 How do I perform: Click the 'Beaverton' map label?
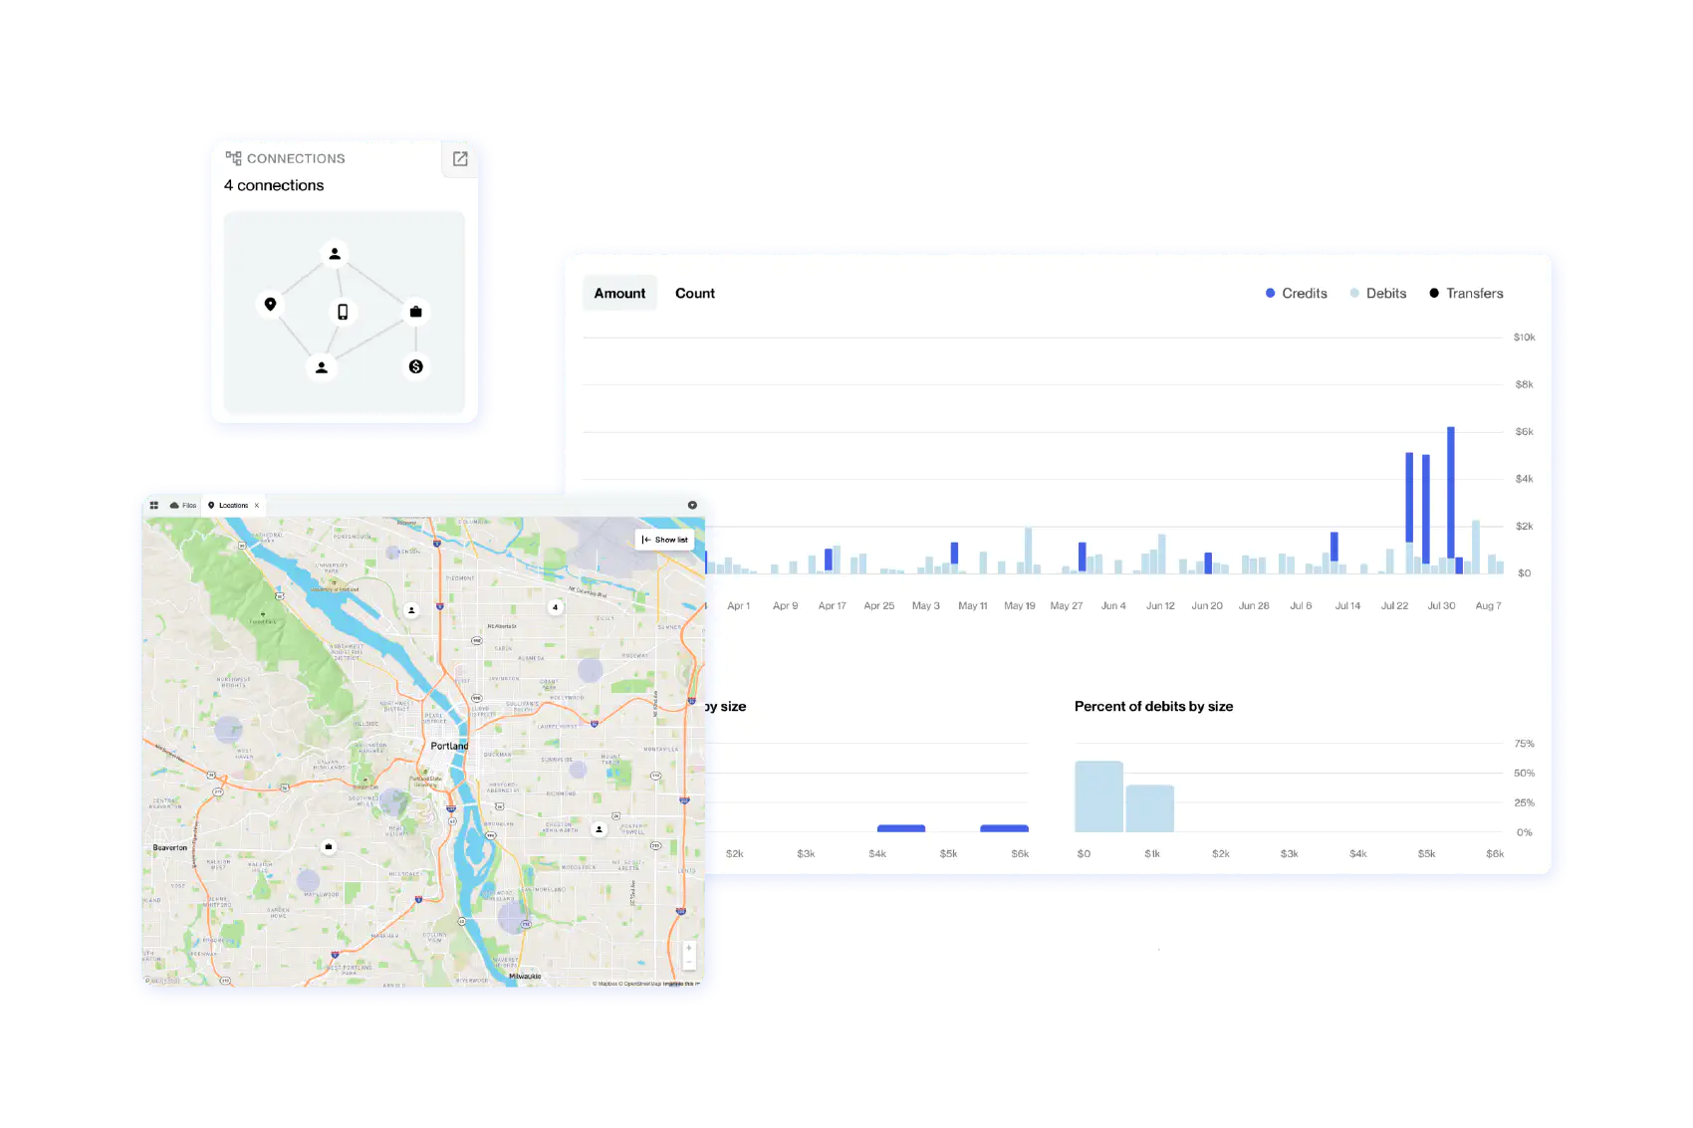click(170, 848)
